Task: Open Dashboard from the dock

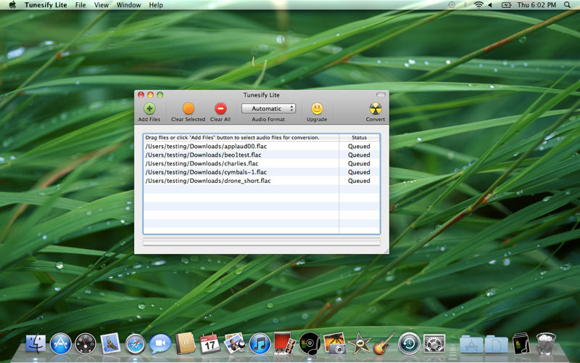Action: point(86,343)
